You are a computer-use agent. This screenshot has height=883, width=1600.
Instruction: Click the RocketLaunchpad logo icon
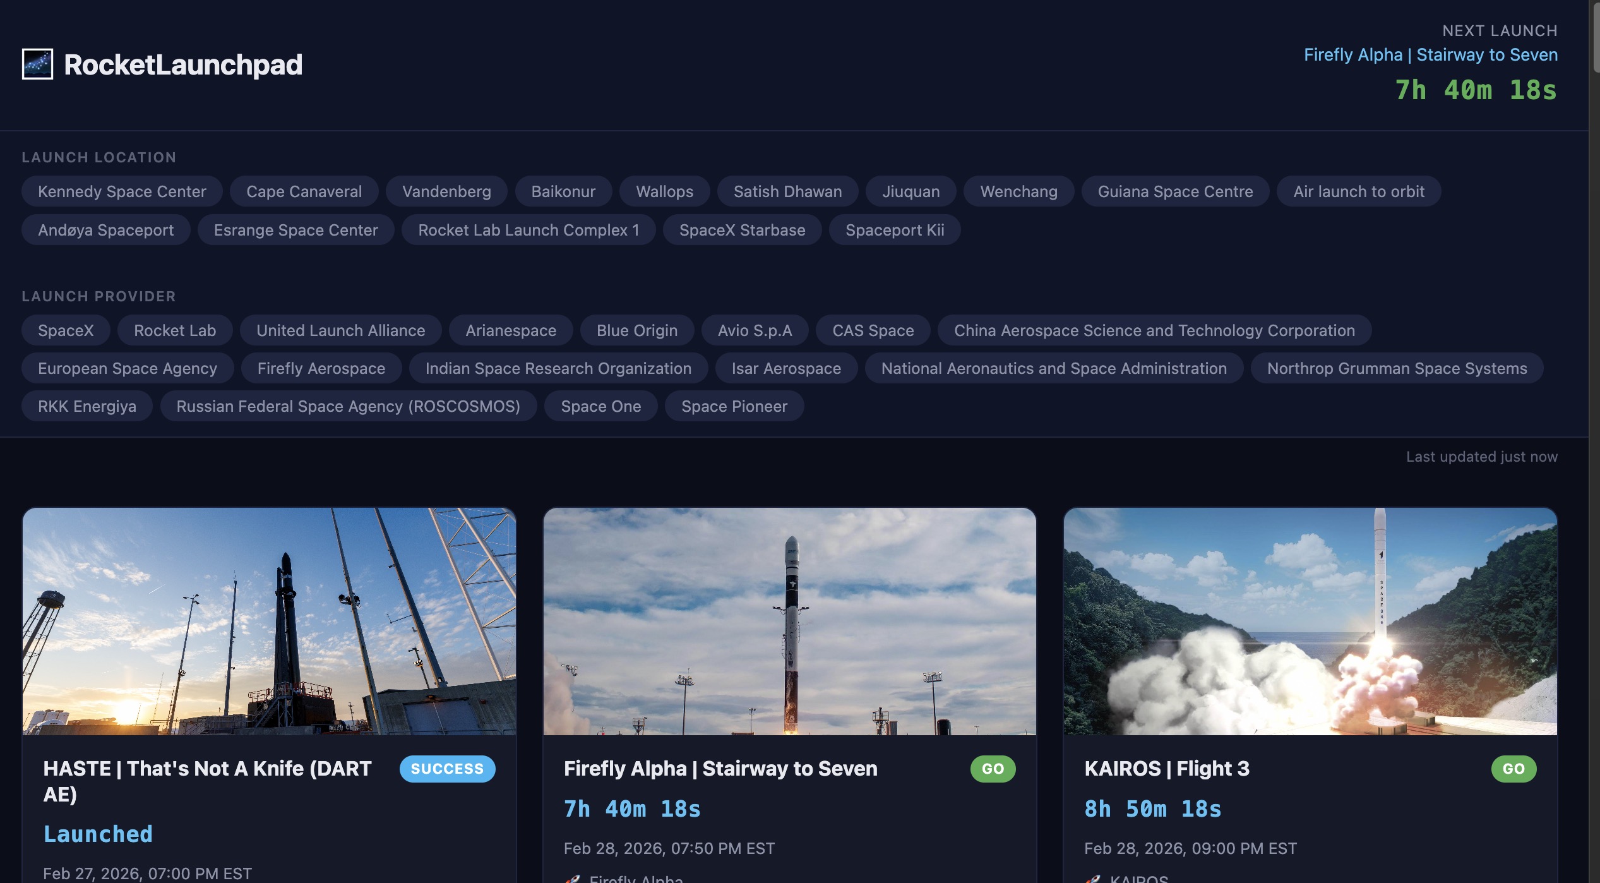(x=37, y=64)
